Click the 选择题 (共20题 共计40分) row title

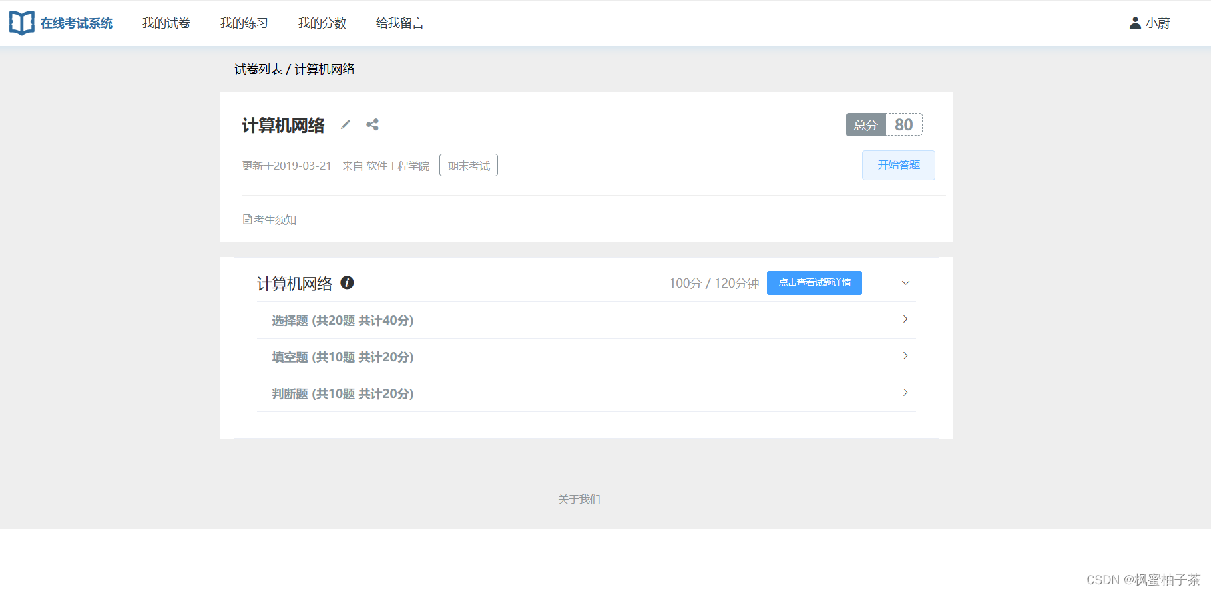tap(343, 321)
